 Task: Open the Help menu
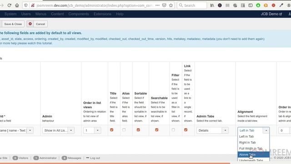tap(120, 14)
